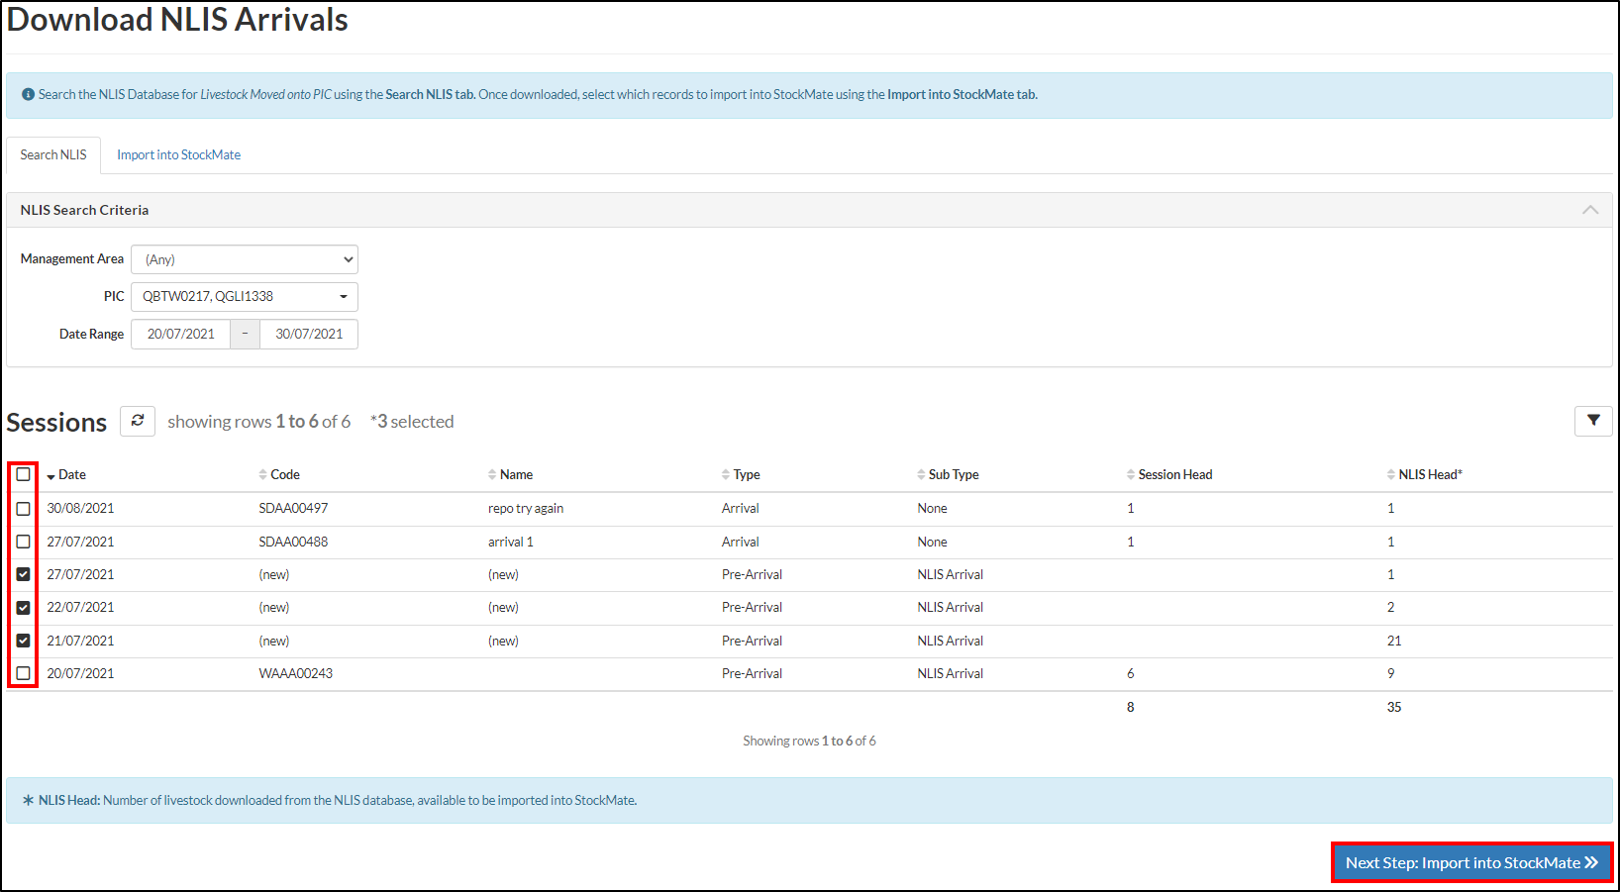1620x892 pixels.
Task: Sort sessions by Name column
Action: coord(511,475)
